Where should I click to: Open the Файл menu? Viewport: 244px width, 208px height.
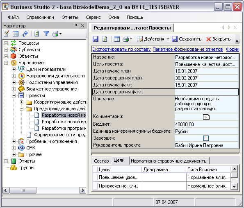point(13,17)
